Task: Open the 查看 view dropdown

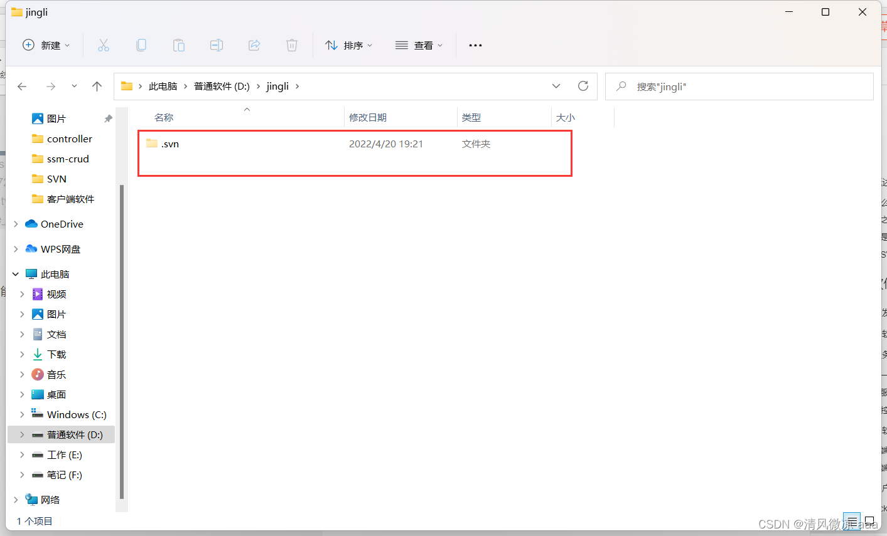Action: 419,45
